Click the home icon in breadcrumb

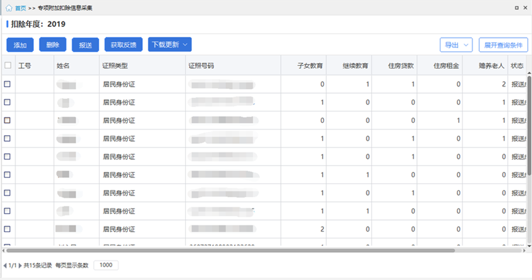point(9,7)
